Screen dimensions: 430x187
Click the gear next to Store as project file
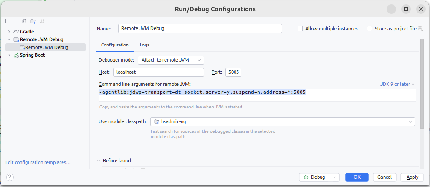point(420,29)
